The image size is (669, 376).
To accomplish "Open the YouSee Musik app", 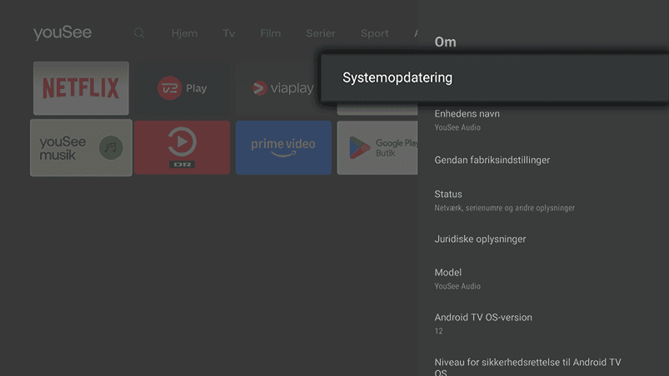I will 81,148.
